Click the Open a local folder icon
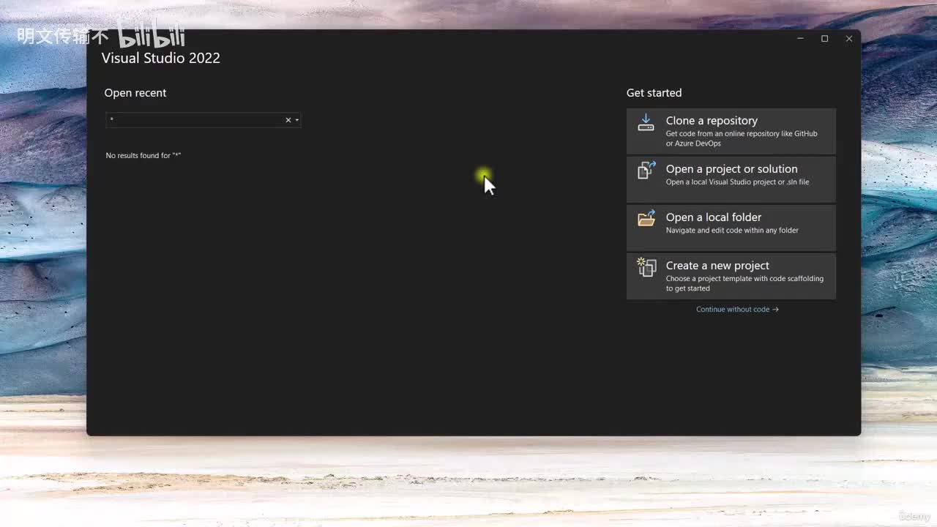Viewport: 937px width, 527px height. click(646, 218)
